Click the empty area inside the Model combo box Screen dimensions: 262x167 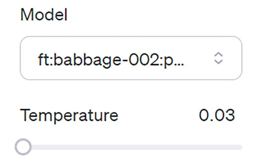pos(199,58)
